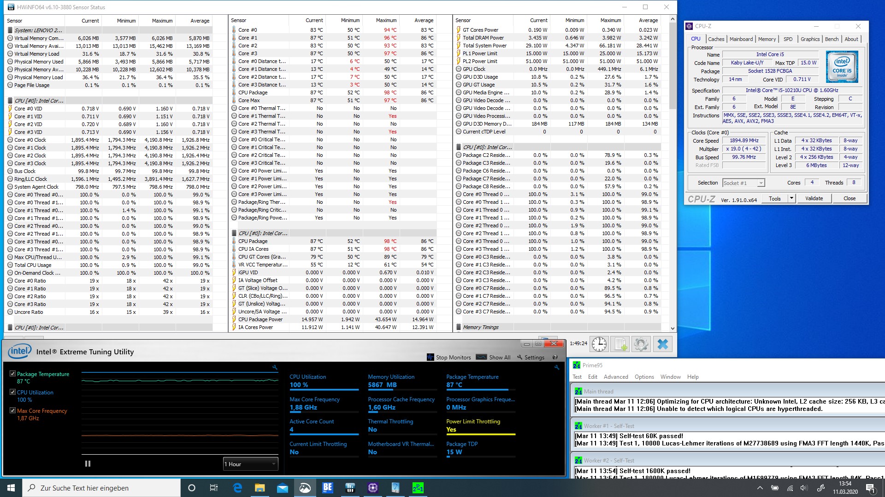Open Microsoft Edge from the taskbar
This screenshot has height=497, width=885.
(x=237, y=488)
